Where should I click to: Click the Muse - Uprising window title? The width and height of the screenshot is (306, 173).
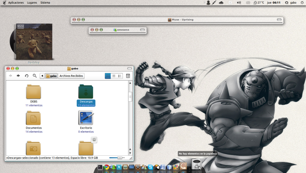coord(183,19)
